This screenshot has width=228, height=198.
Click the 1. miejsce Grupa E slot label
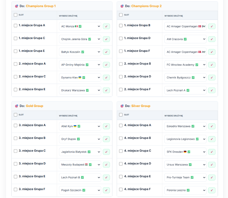click(x=32, y=51)
